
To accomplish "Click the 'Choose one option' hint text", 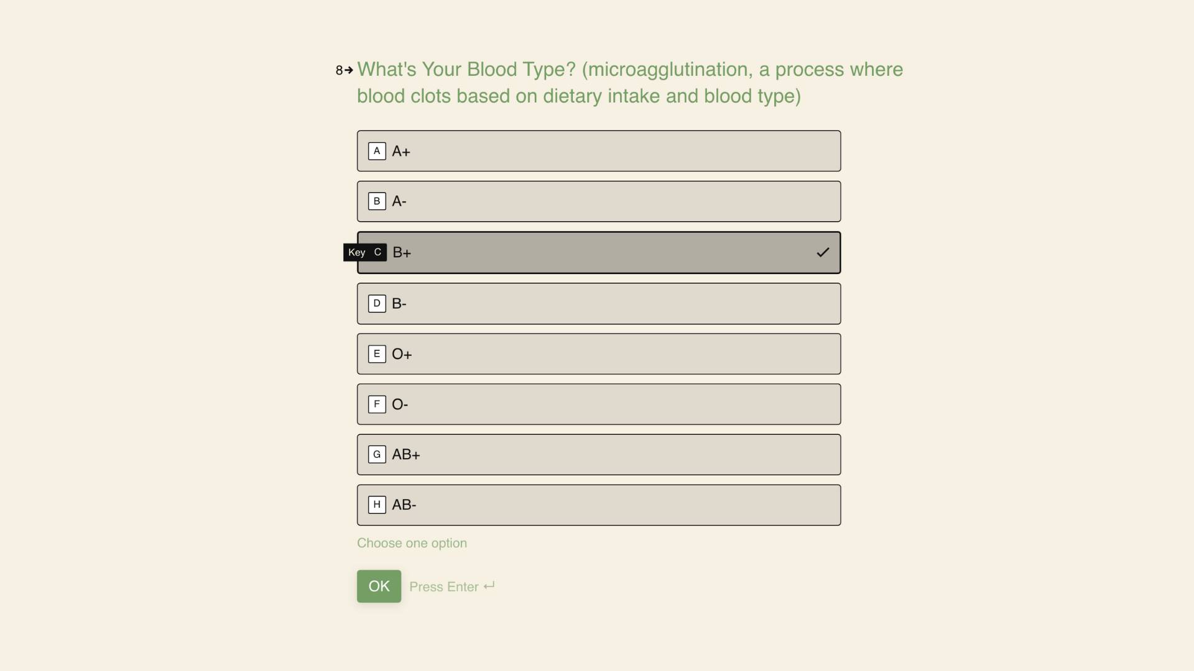I will coord(412,542).
